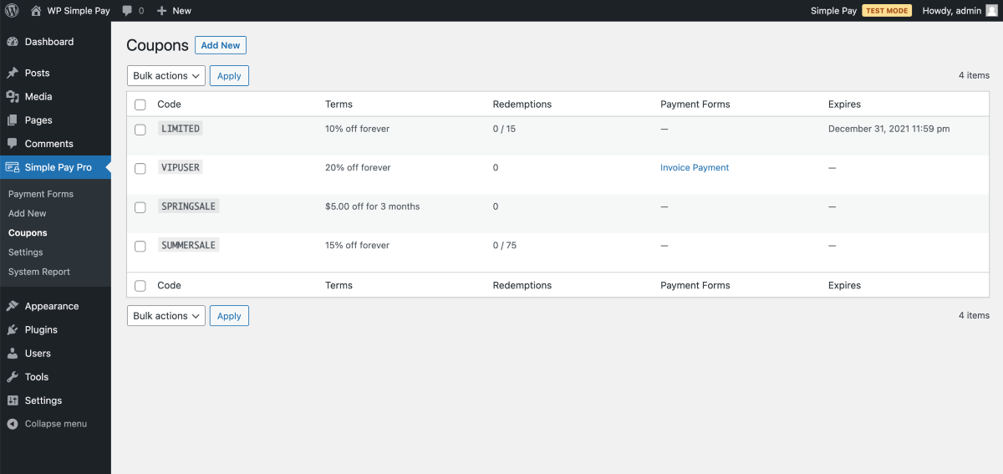Open Media library icon in sidebar

tap(13, 97)
